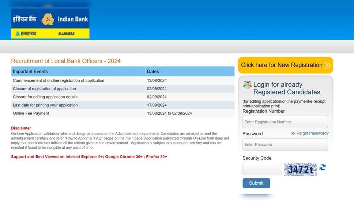Click the Allahabad triangle logo
Screen dimensions: 354x201
click(x=18, y=34)
